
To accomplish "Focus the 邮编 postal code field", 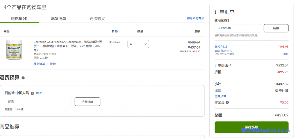I will [38, 101].
